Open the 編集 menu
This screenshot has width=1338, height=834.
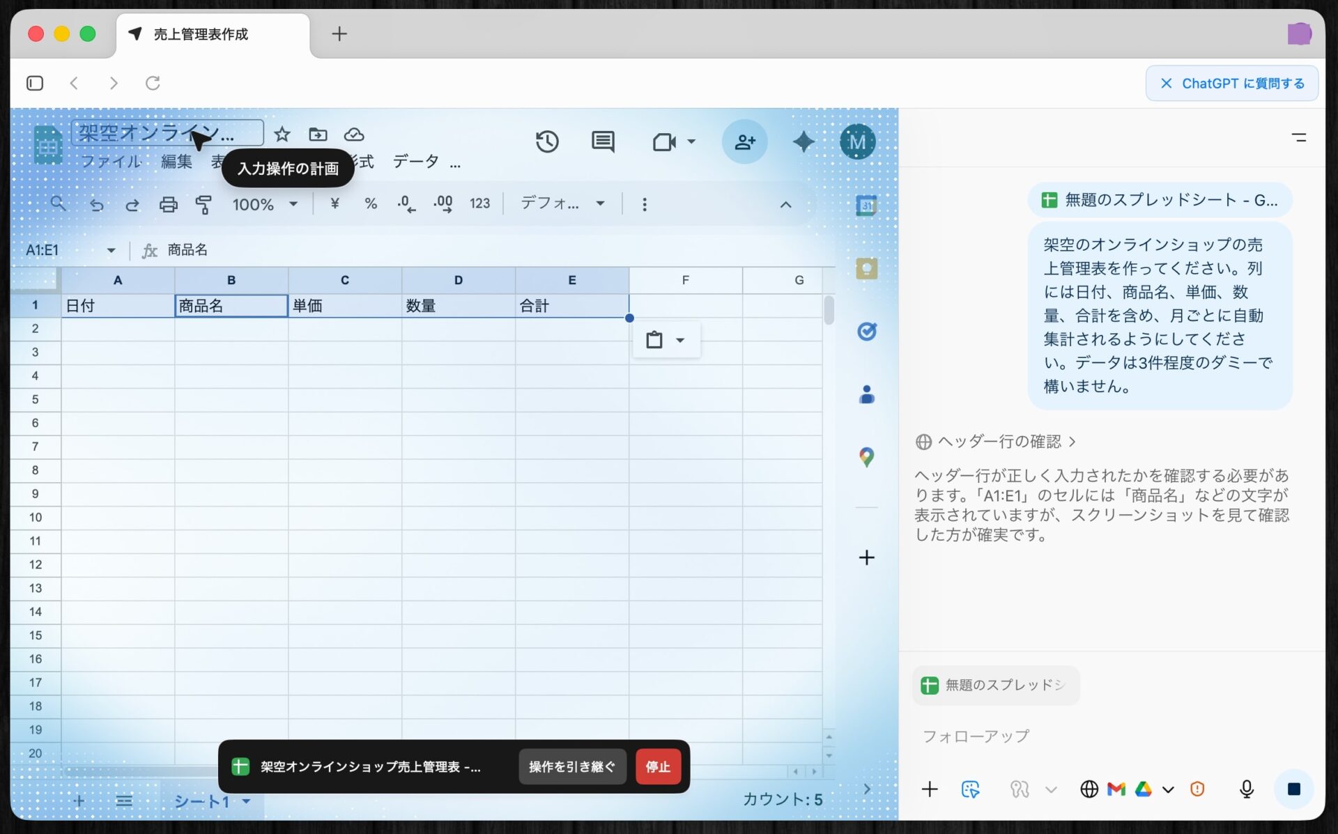[x=176, y=161]
